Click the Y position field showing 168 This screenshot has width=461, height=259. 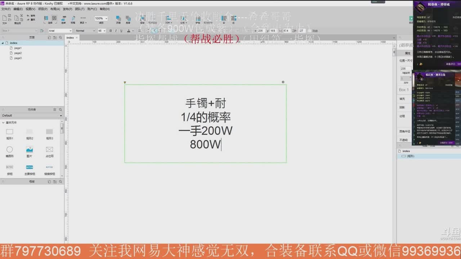pos(273,31)
